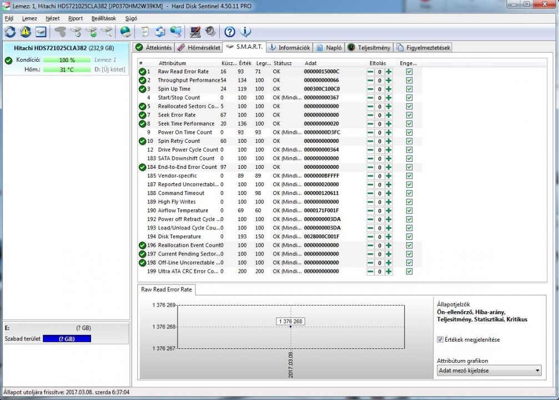Switch to the Teljesítmény tab
Screen dimensions: 559x400
[369, 47]
